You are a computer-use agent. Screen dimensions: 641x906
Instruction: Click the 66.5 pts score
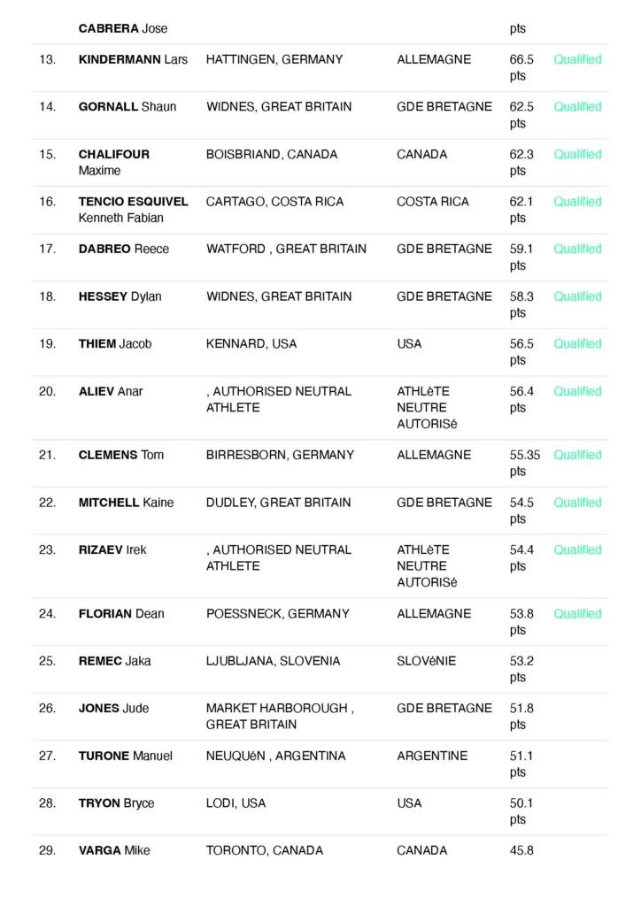(521, 67)
